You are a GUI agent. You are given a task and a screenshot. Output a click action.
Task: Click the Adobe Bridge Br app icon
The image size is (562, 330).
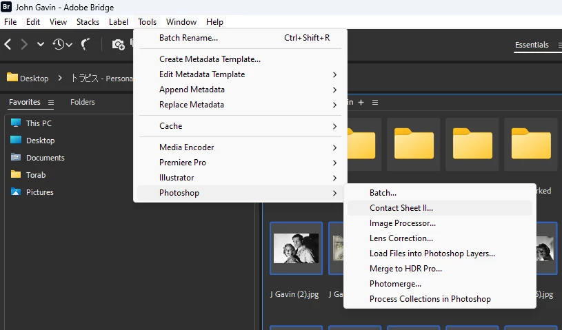[x=6, y=6]
